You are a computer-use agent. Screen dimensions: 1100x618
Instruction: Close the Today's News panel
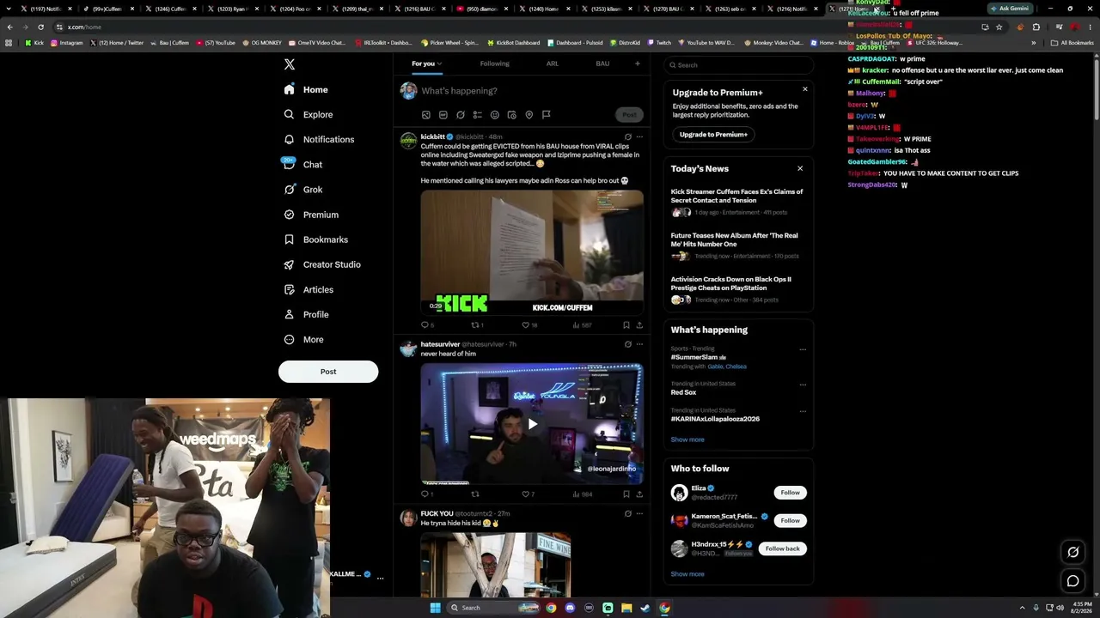click(800, 168)
